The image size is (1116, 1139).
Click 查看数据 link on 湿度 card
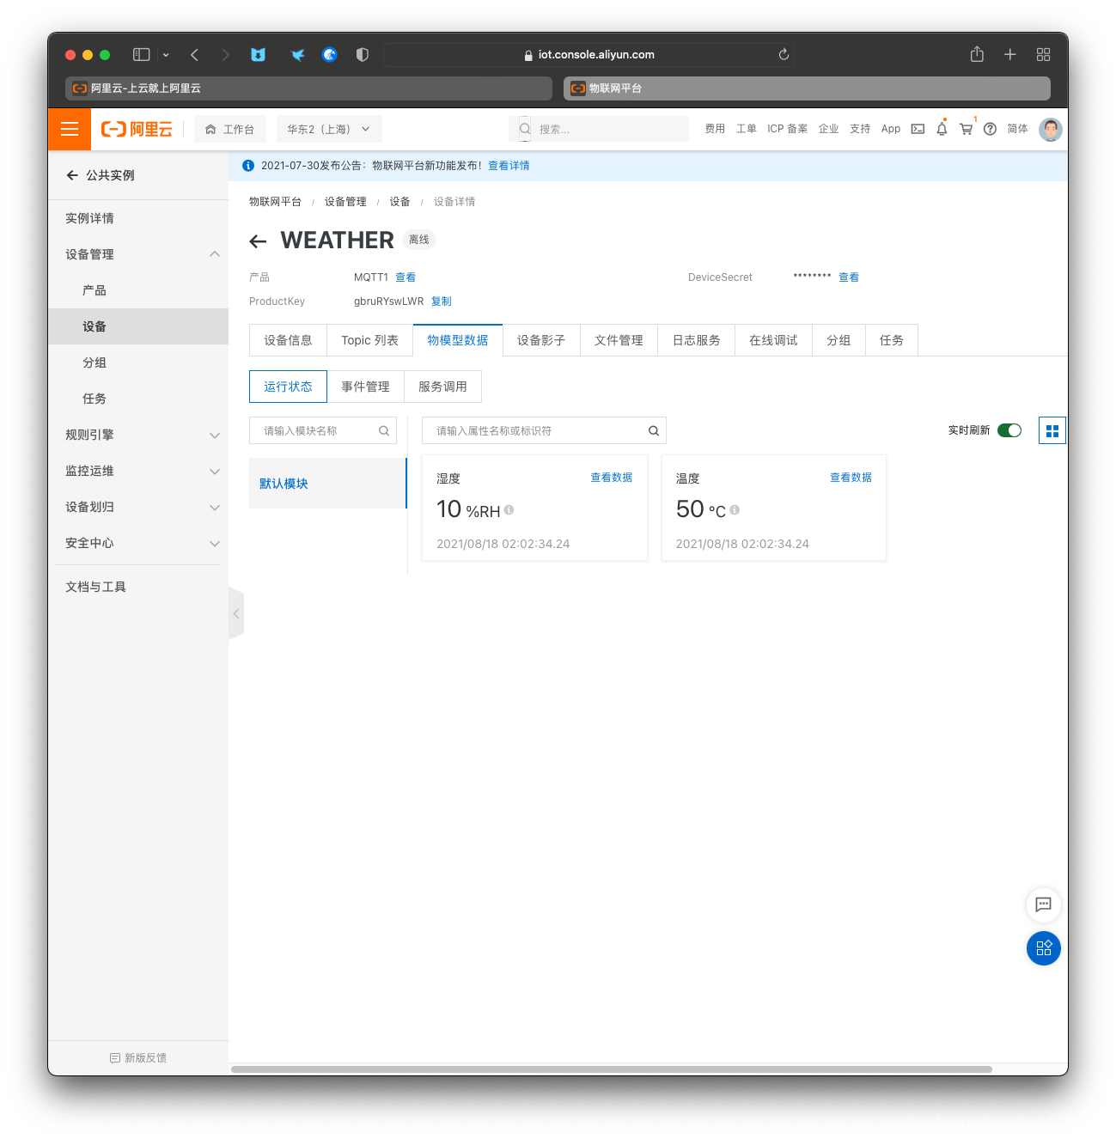tap(611, 478)
